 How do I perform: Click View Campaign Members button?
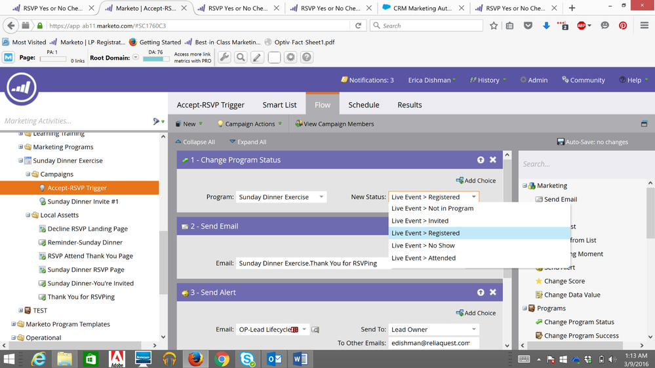334,124
